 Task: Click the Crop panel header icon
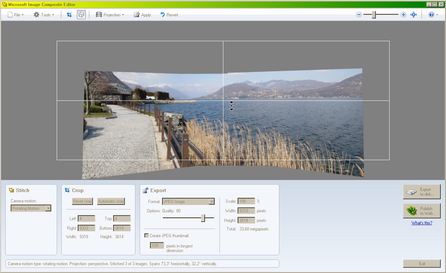[x=67, y=190]
